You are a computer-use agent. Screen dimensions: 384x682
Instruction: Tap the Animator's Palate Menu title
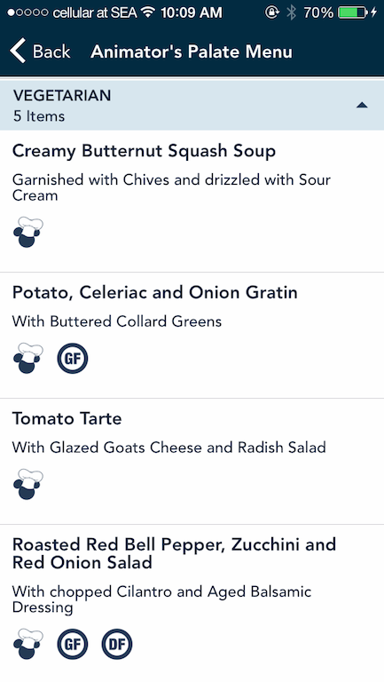click(x=192, y=52)
